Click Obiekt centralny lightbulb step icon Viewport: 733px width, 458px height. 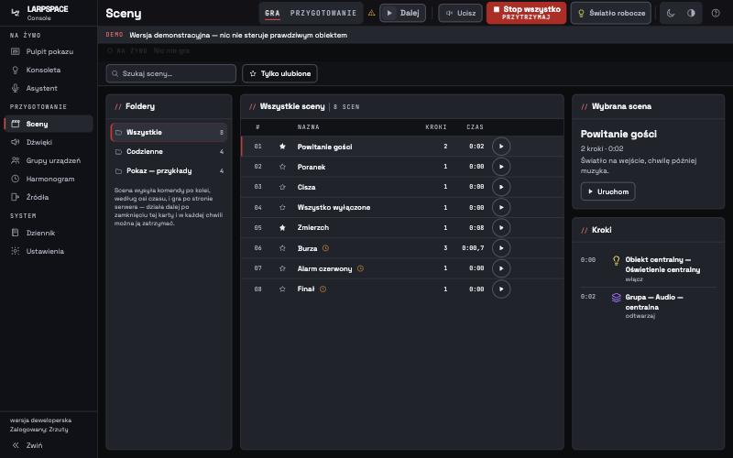[x=616, y=260]
